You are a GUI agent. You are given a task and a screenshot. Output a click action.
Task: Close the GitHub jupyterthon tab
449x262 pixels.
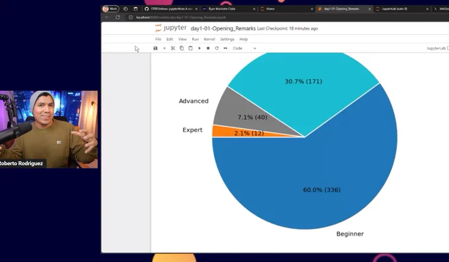pos(196,9)
